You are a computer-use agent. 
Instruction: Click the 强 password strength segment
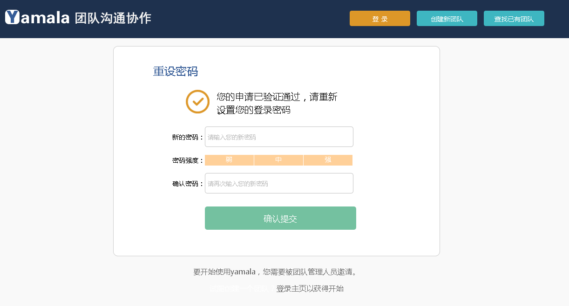click(x=328, y=160)
